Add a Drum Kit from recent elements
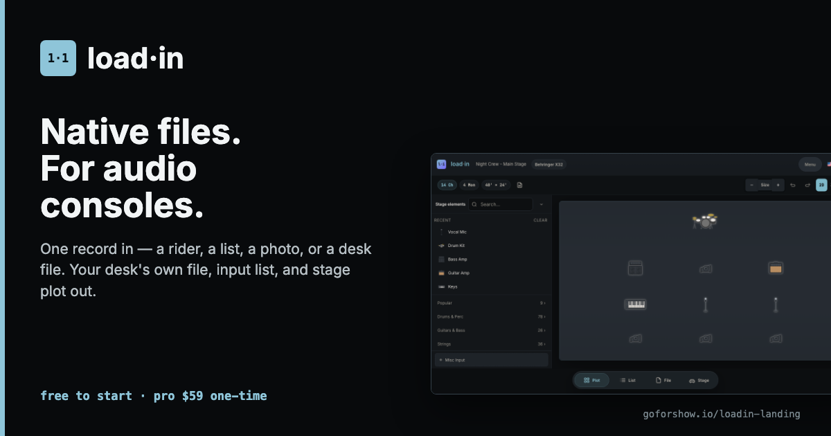The width and height of the screenshot is (831, 436). [491, 246]
